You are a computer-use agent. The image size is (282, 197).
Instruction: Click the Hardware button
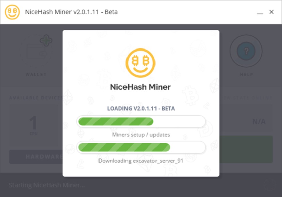(x=36, y=157)
